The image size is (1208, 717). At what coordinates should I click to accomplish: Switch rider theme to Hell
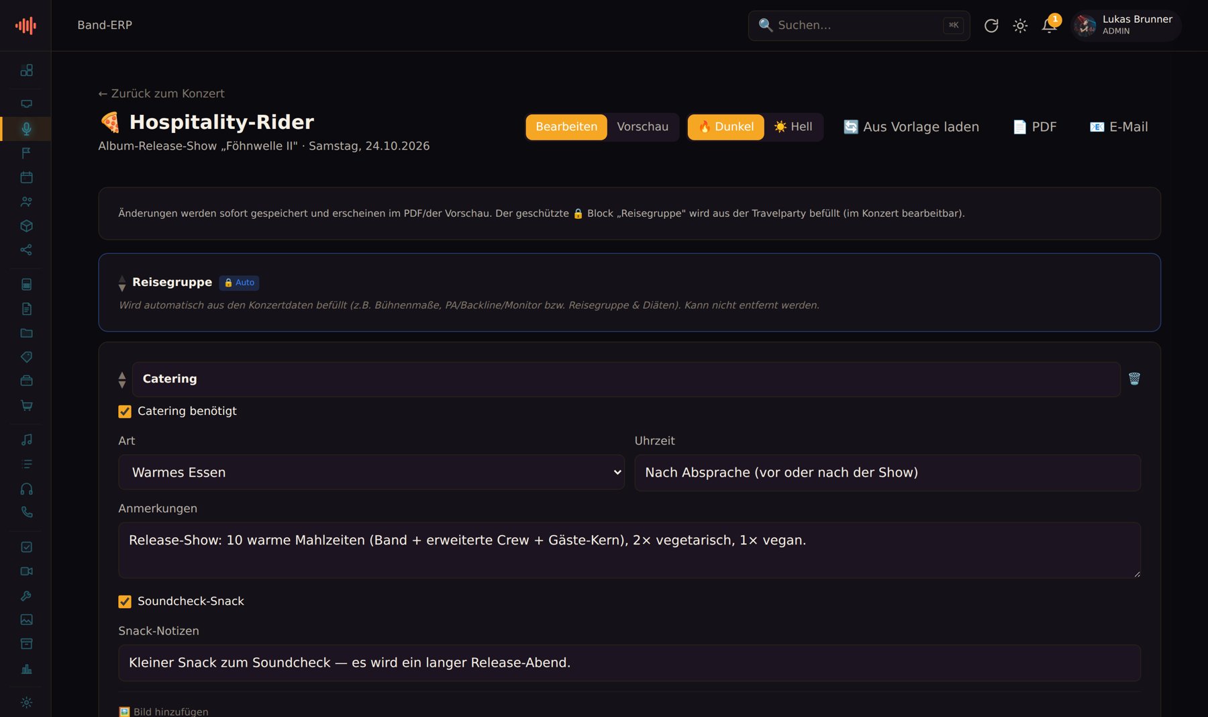click(793, 127)
